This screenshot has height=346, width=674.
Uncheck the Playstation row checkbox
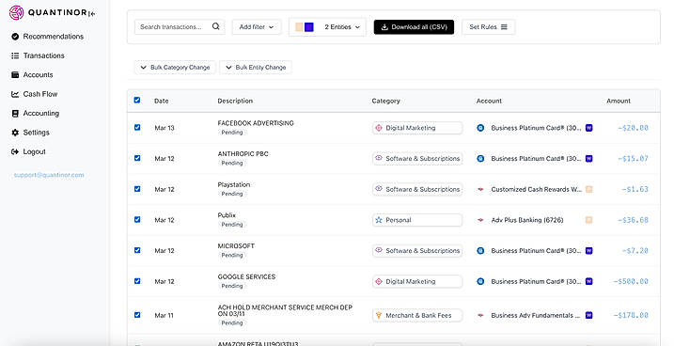[137, 189]
